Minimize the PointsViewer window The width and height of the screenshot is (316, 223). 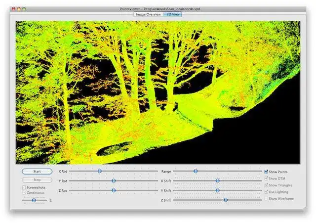pos(19,9)
